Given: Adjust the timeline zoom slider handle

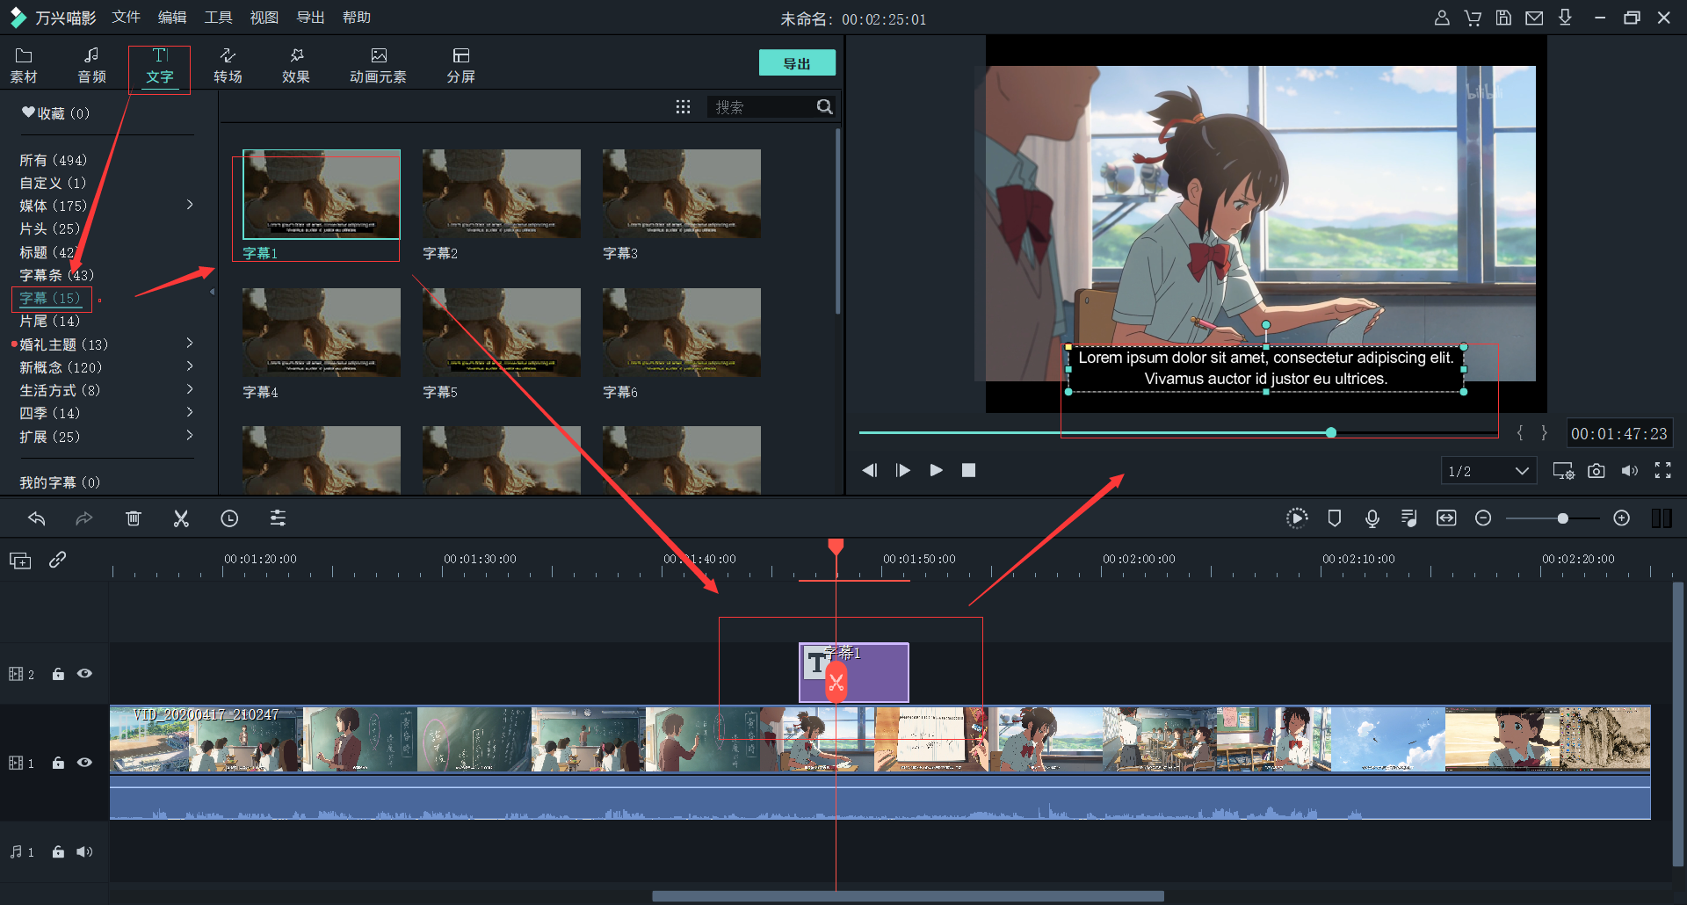Looking at the screenshot, I should (1562, 518).
